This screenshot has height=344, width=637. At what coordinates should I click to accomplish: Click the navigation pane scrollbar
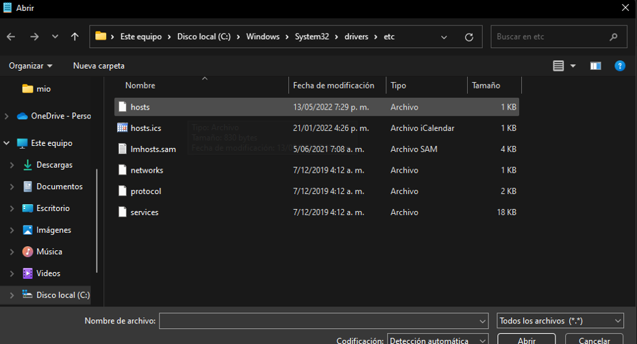click(97, 221)
